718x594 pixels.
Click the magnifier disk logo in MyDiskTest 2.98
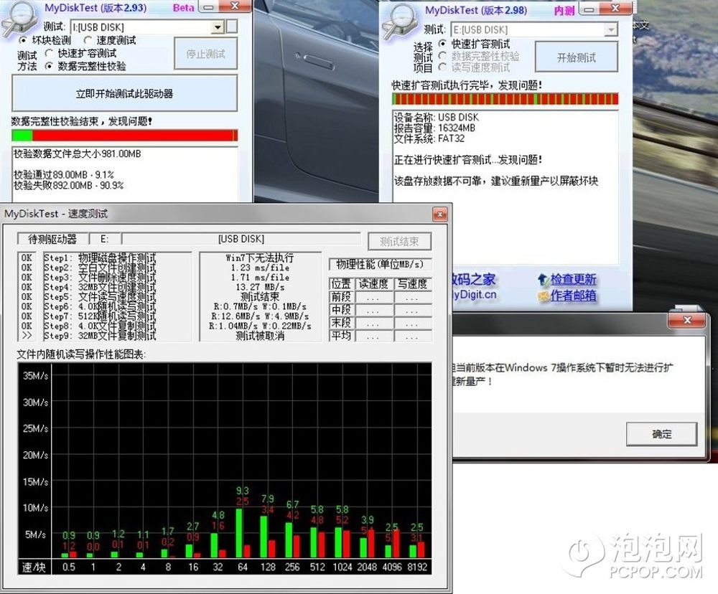tap(400, 21)
